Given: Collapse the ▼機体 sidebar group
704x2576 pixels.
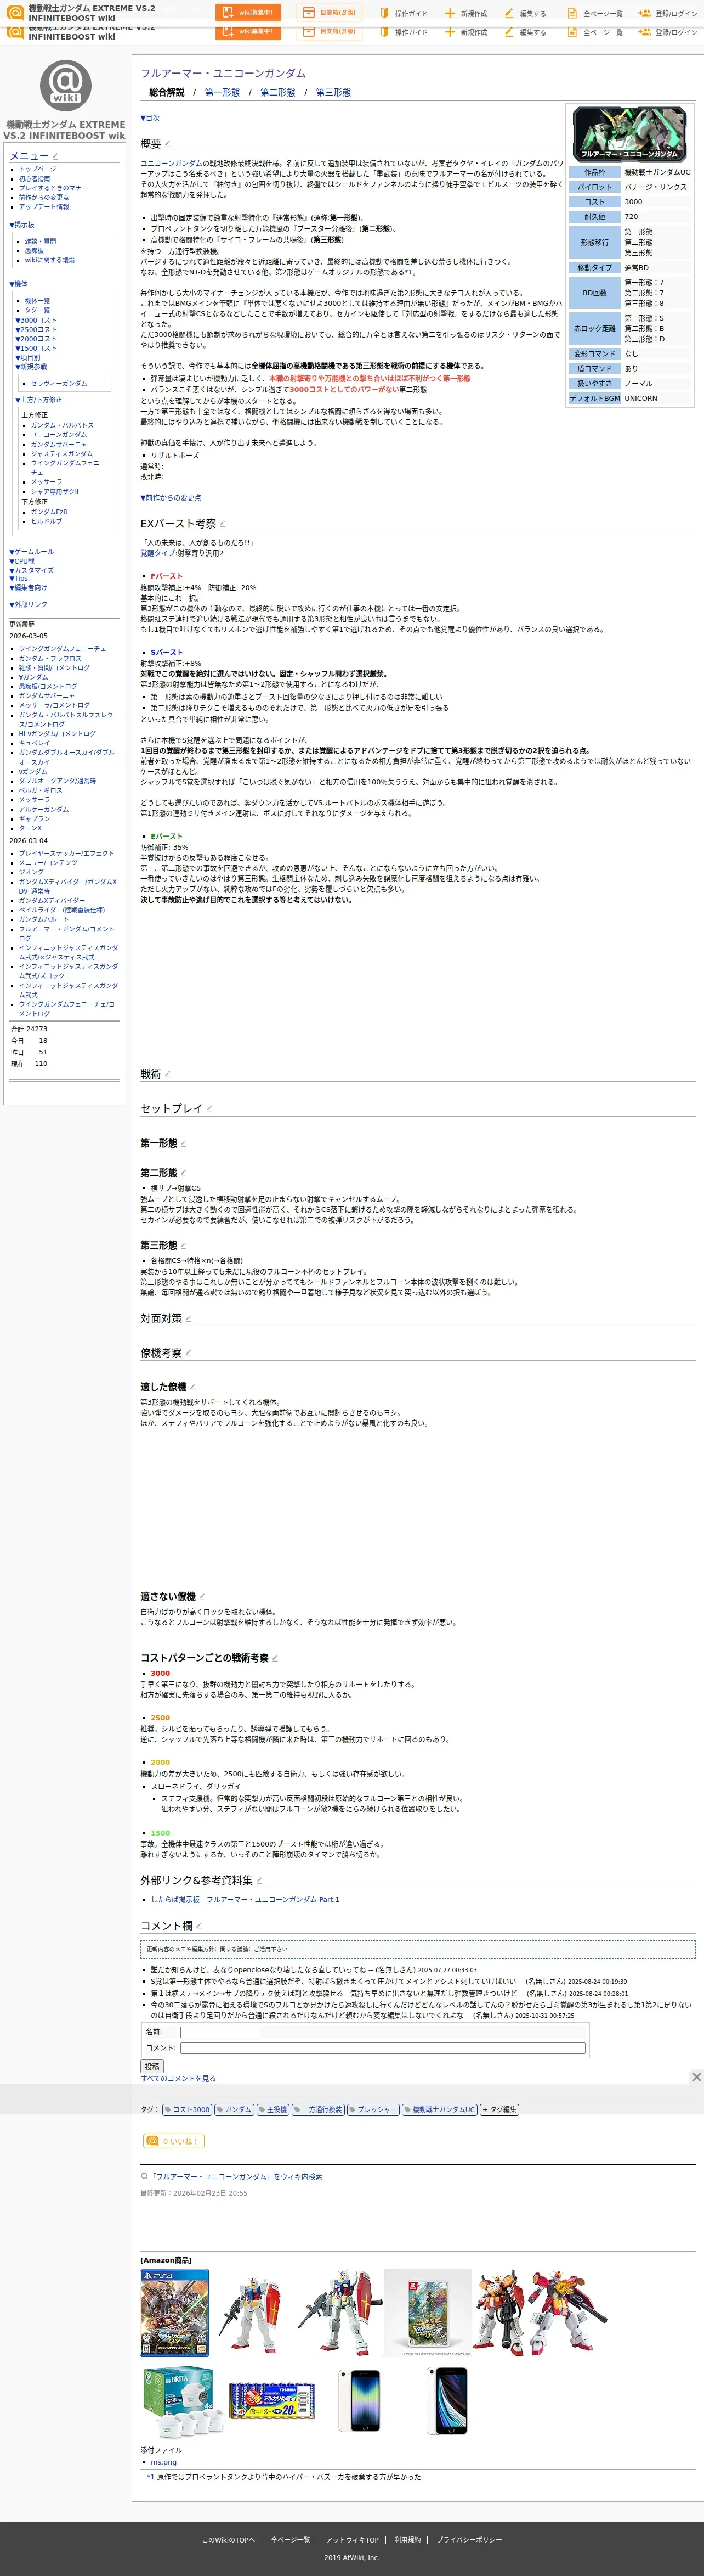Looking at the screenshot, I should click(19, 284).
